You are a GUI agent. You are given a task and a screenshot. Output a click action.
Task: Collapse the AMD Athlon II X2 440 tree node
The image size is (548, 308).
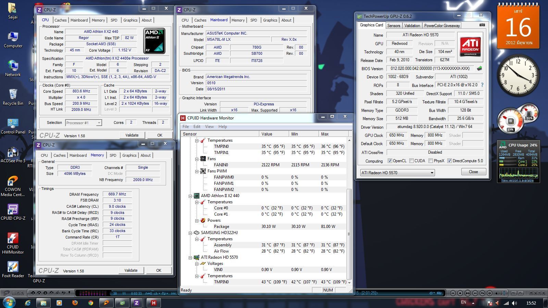pyautogui.click(x=190, y=196)
